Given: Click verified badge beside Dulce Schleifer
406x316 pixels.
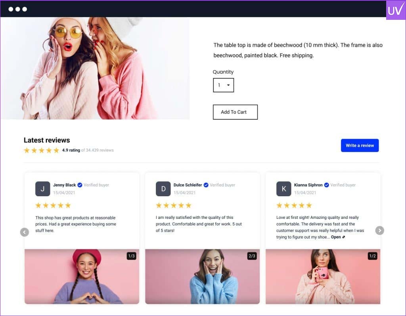Looking at the screenshot, I should 206,185.
